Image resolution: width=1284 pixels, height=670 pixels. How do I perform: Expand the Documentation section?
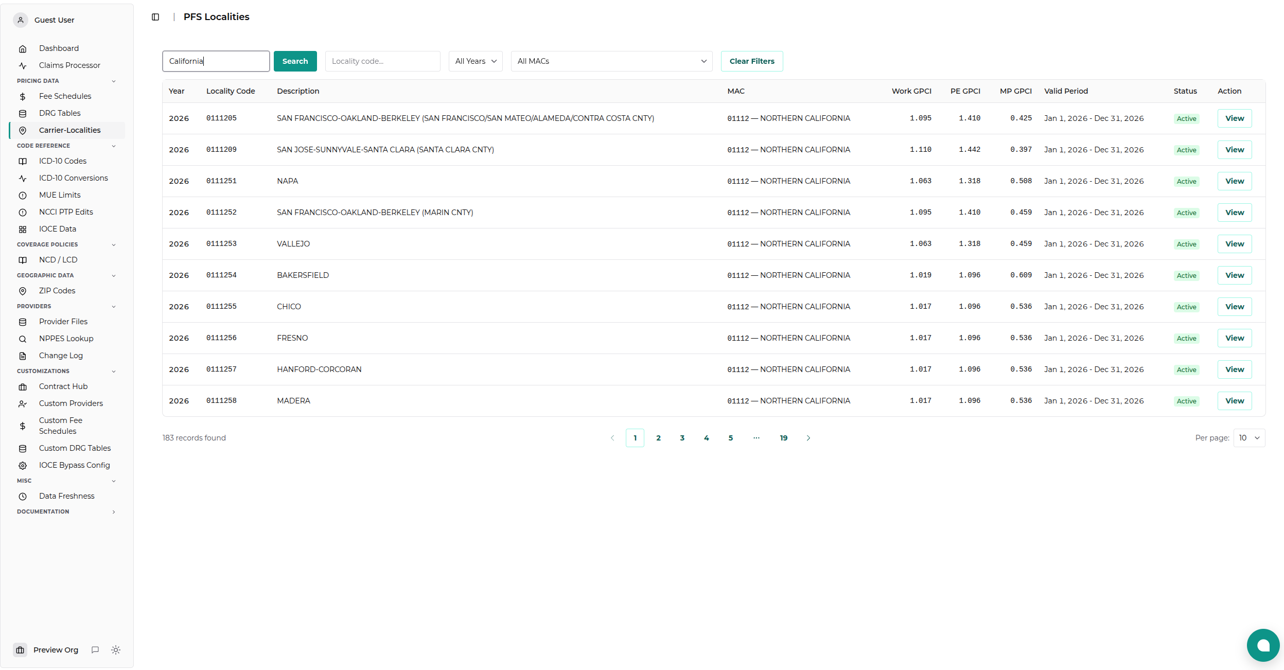click(114, 512)
